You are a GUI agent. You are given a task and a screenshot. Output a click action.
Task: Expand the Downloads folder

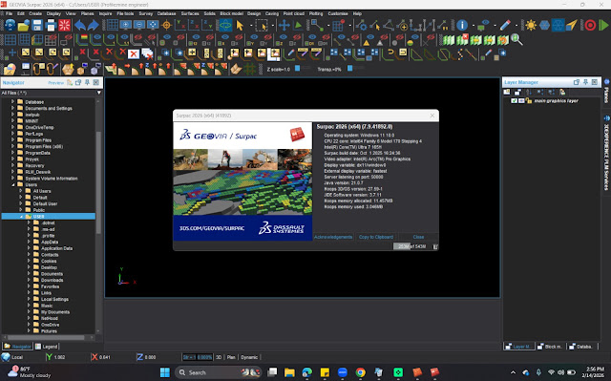coord(29,280)
